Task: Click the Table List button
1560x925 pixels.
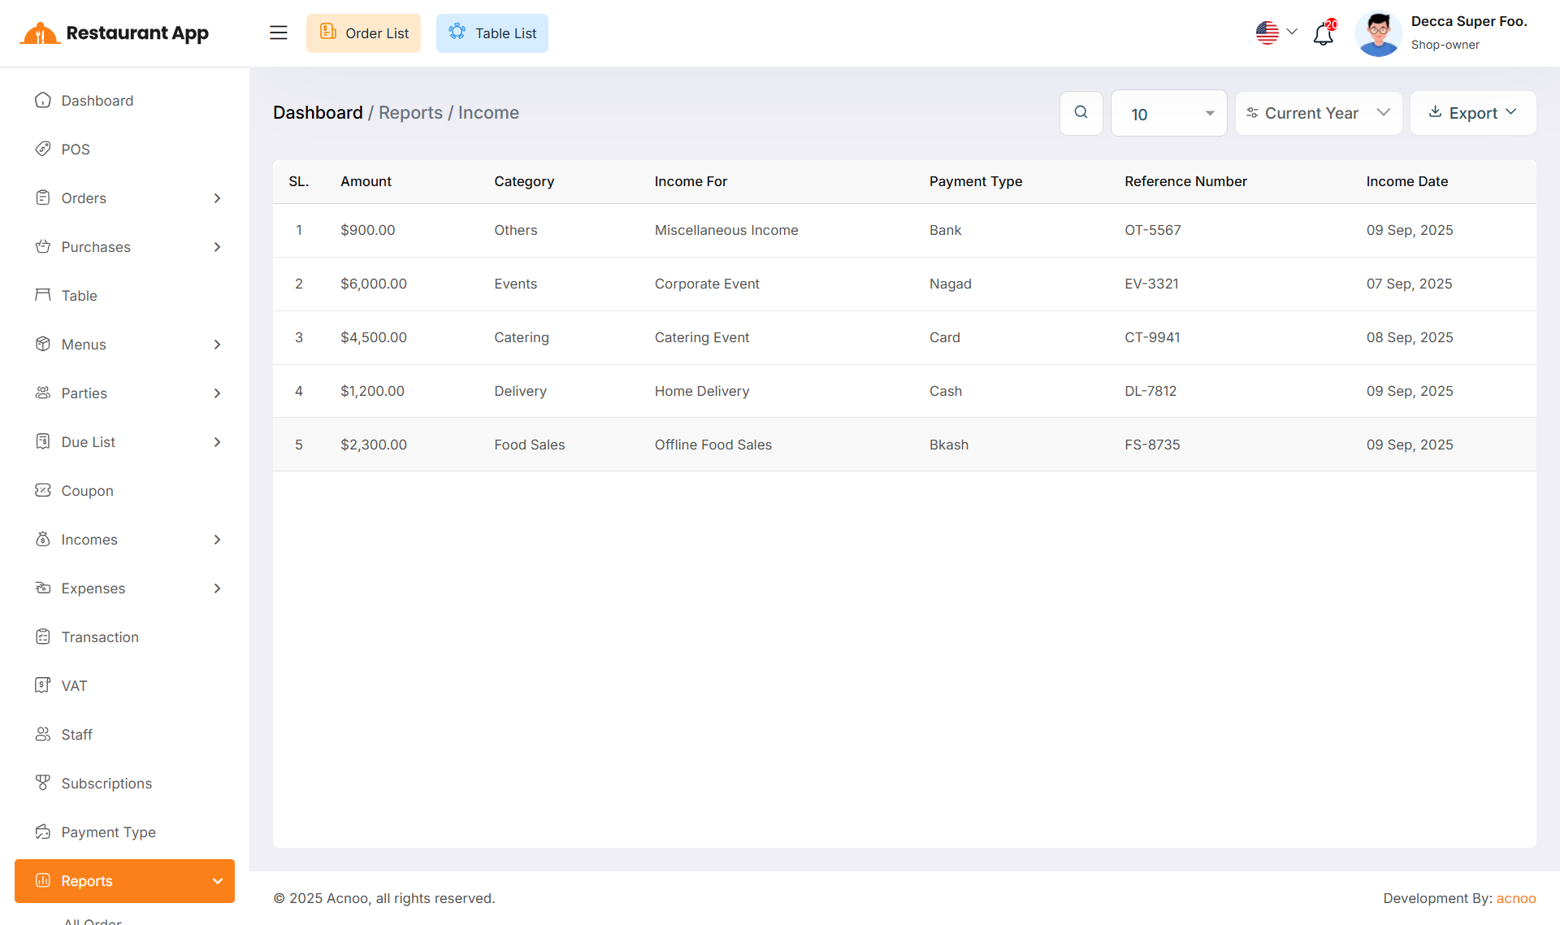Action: (492, 33)
